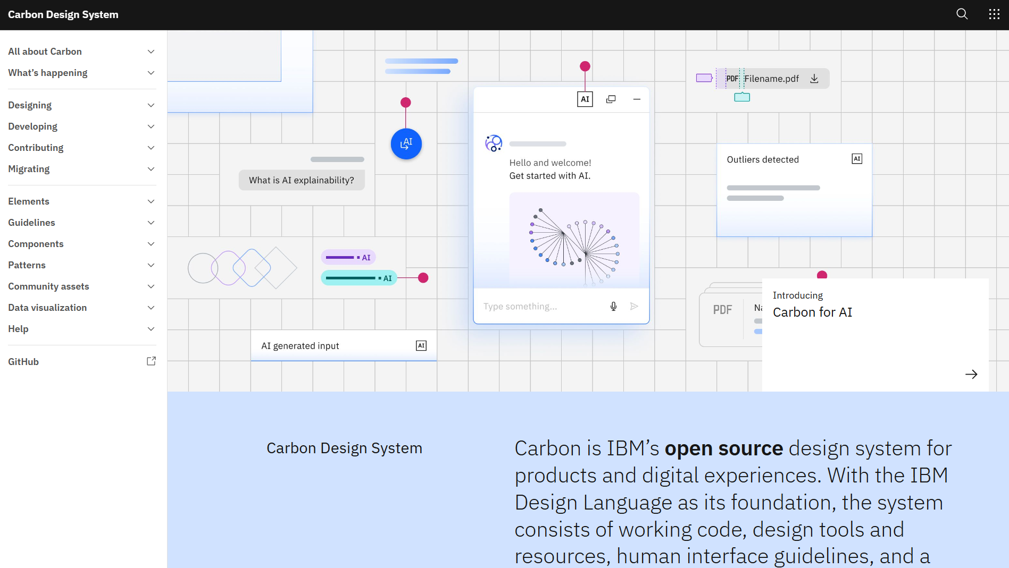
Task: Click the send arrow in chat input
Action: click(634, 306)
